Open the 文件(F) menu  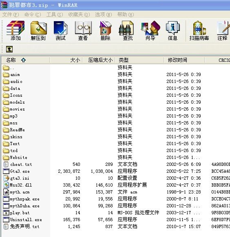click(11, 15)
